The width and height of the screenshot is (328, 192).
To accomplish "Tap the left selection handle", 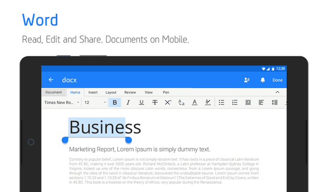I will [65, 140].
